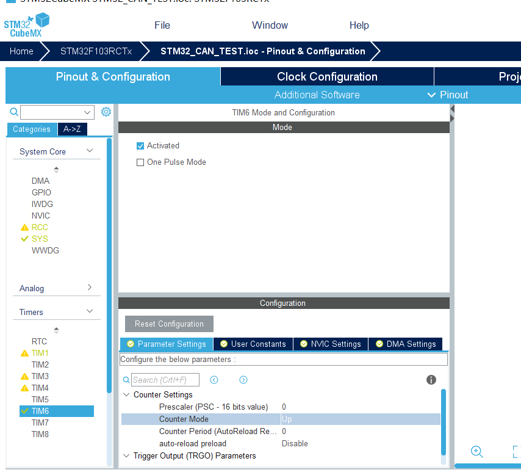Image resolution: width=521 pixels, height=475 pixels.
Task: Collapse Trigger Output (TRGO) Parameters group
Action: (126, 456)
